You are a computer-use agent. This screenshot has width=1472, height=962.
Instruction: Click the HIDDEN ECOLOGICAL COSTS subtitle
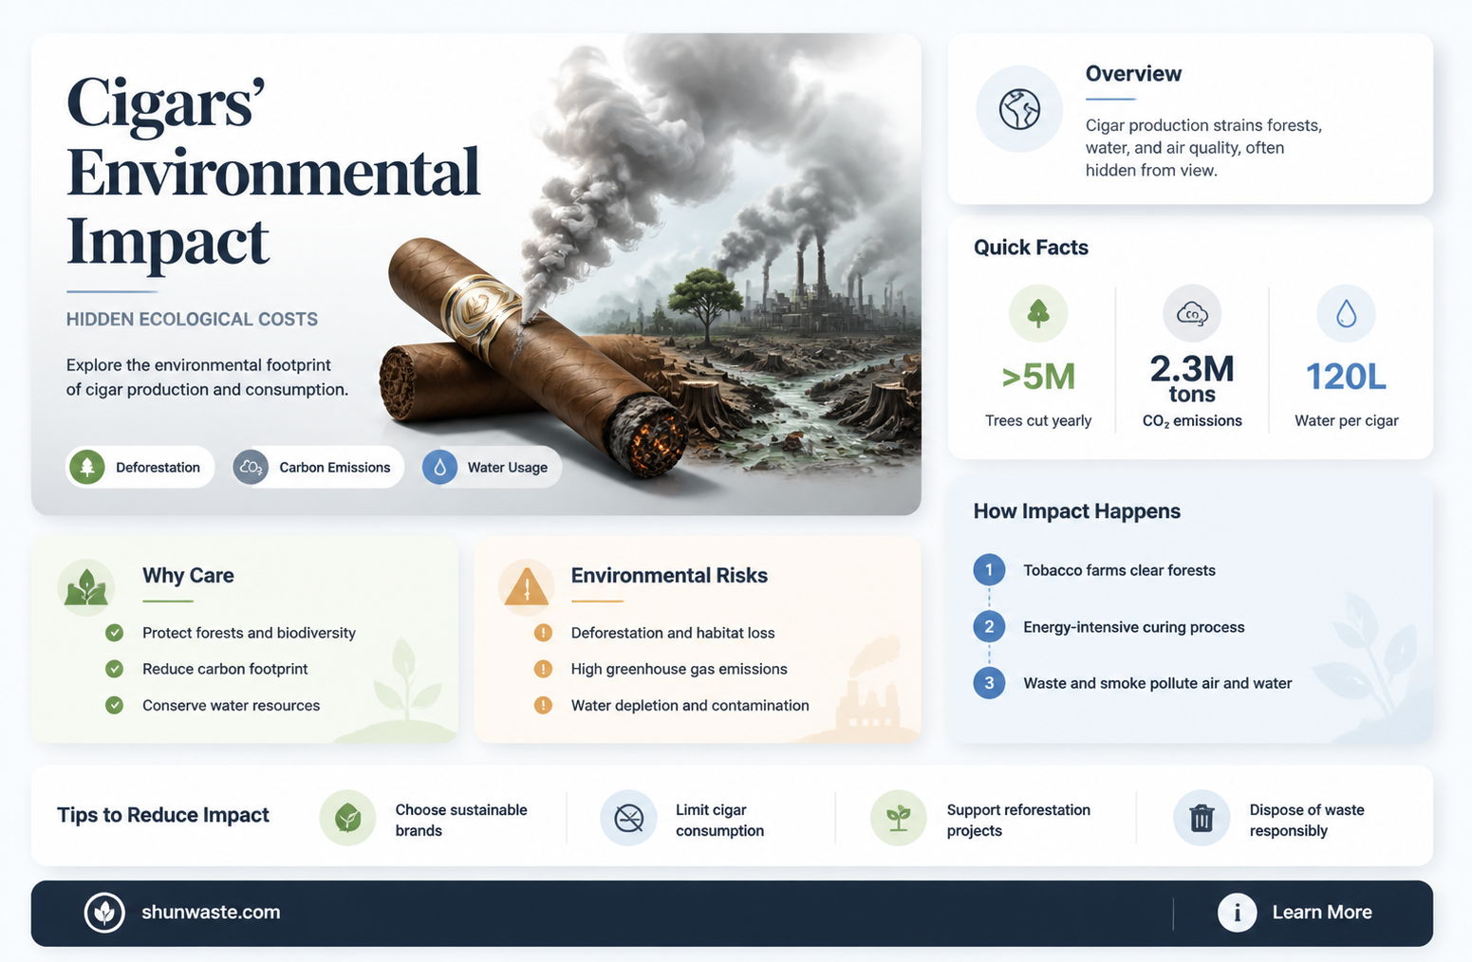point(192,320)
